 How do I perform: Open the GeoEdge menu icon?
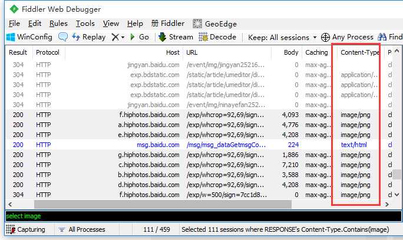[x=197, y=24]
